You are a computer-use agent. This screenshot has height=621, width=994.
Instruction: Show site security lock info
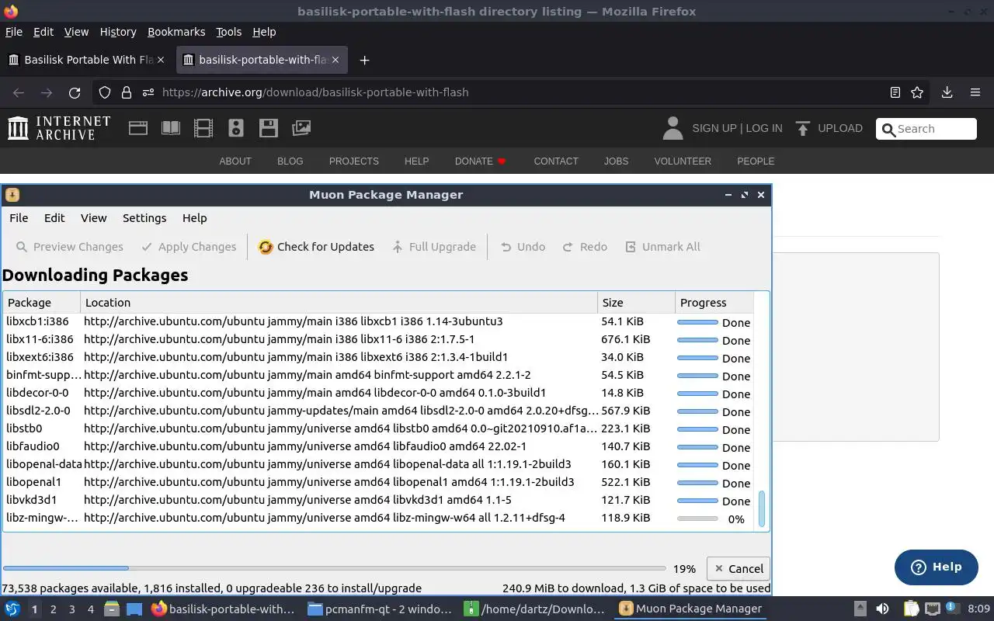(x=127, y=92)
